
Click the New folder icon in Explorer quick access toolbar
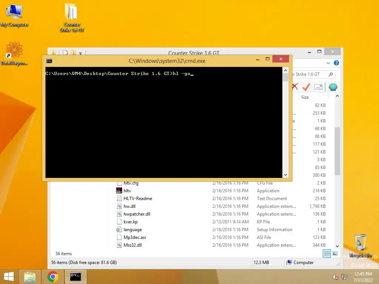[x=73, y=53]
